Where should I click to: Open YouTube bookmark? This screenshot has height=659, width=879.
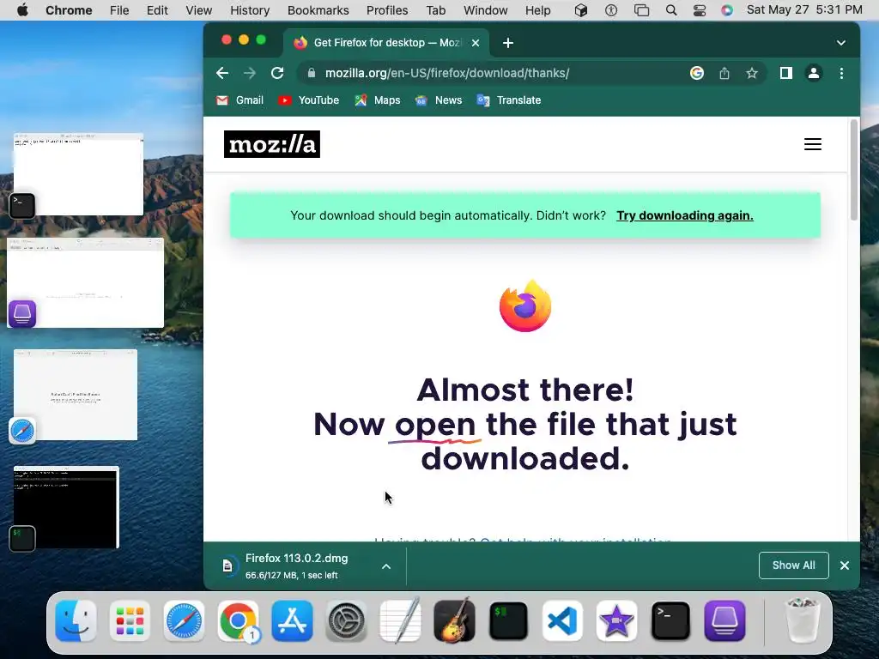click(x=309, y=100)
